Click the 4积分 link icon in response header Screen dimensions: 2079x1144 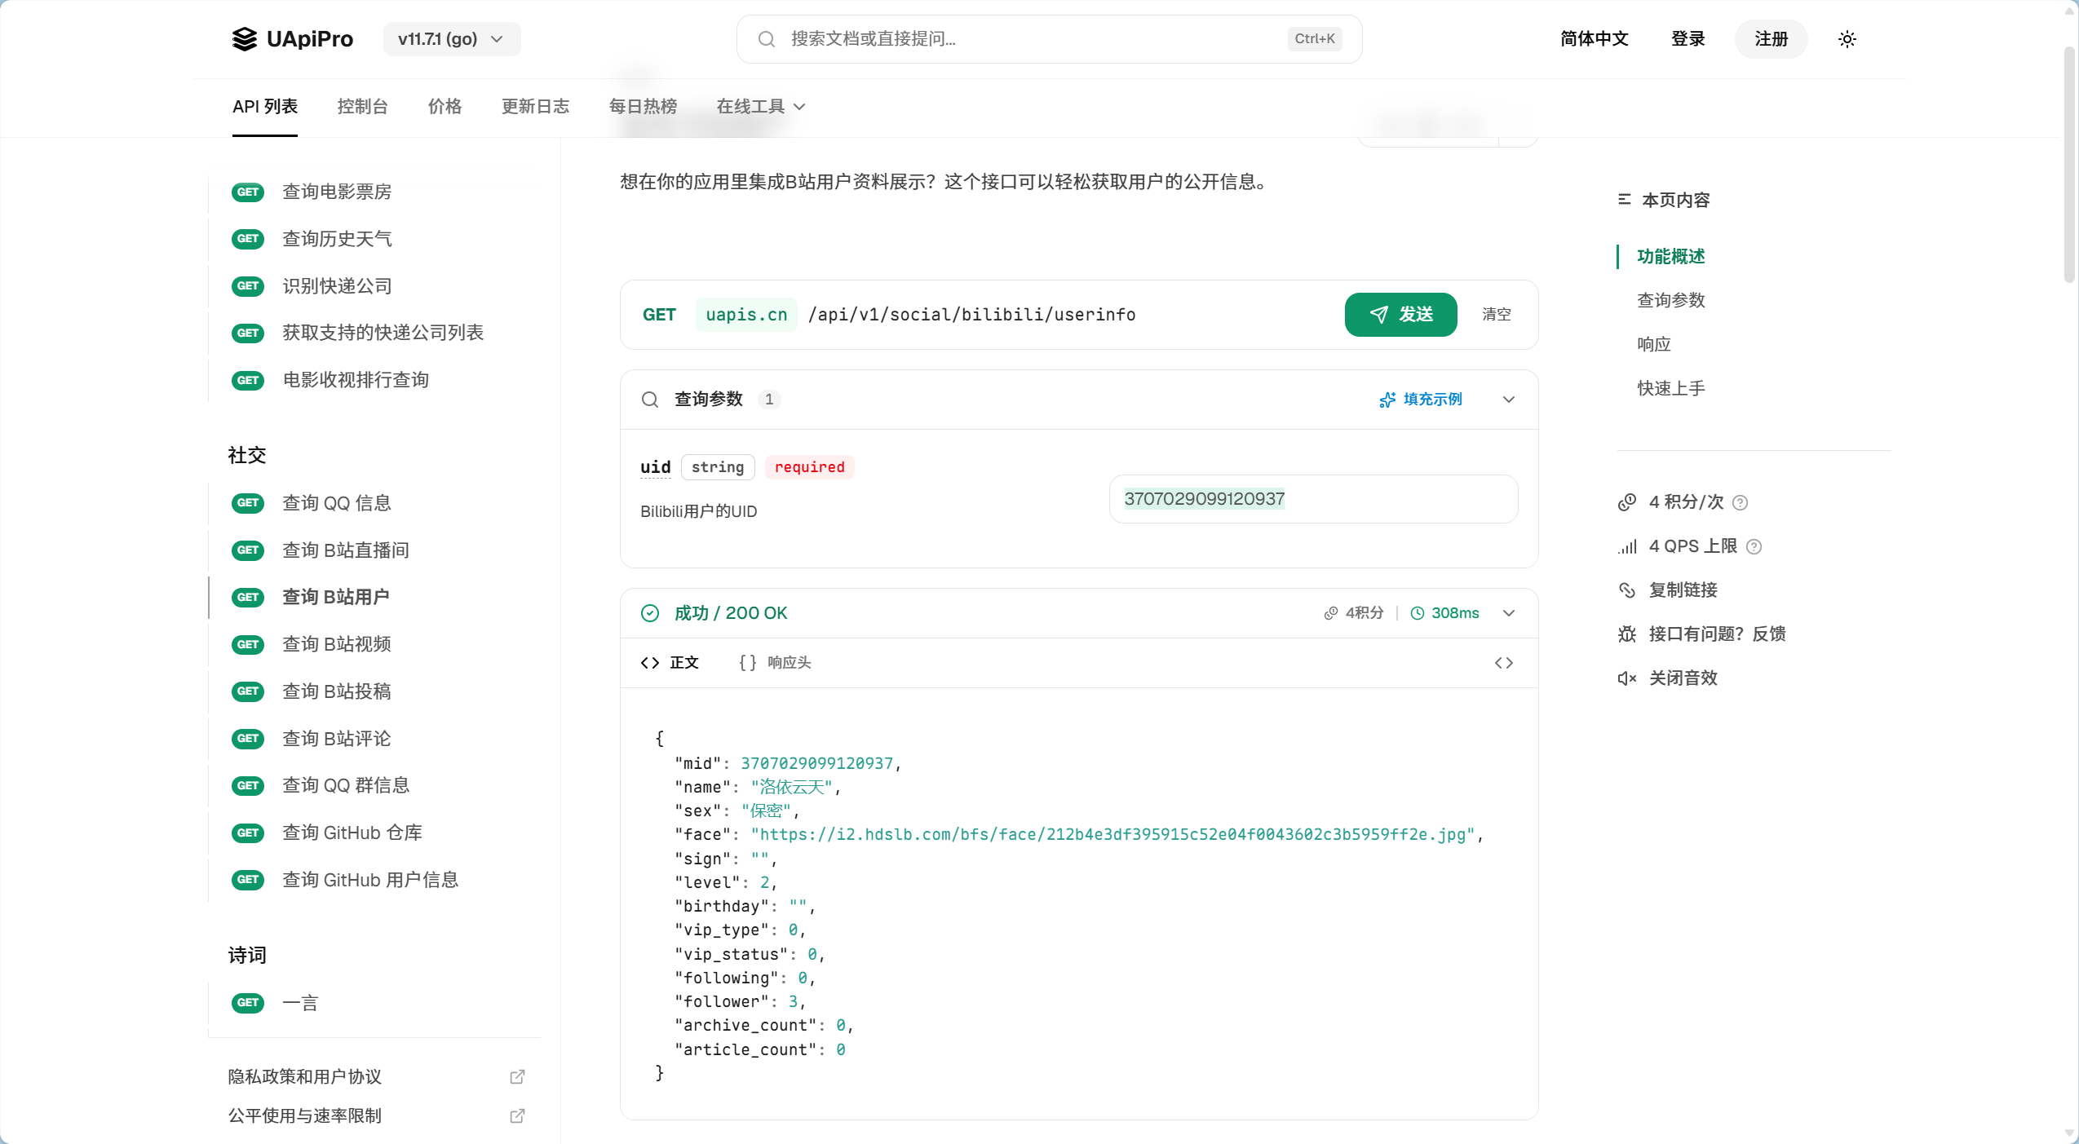[1331, 613]
